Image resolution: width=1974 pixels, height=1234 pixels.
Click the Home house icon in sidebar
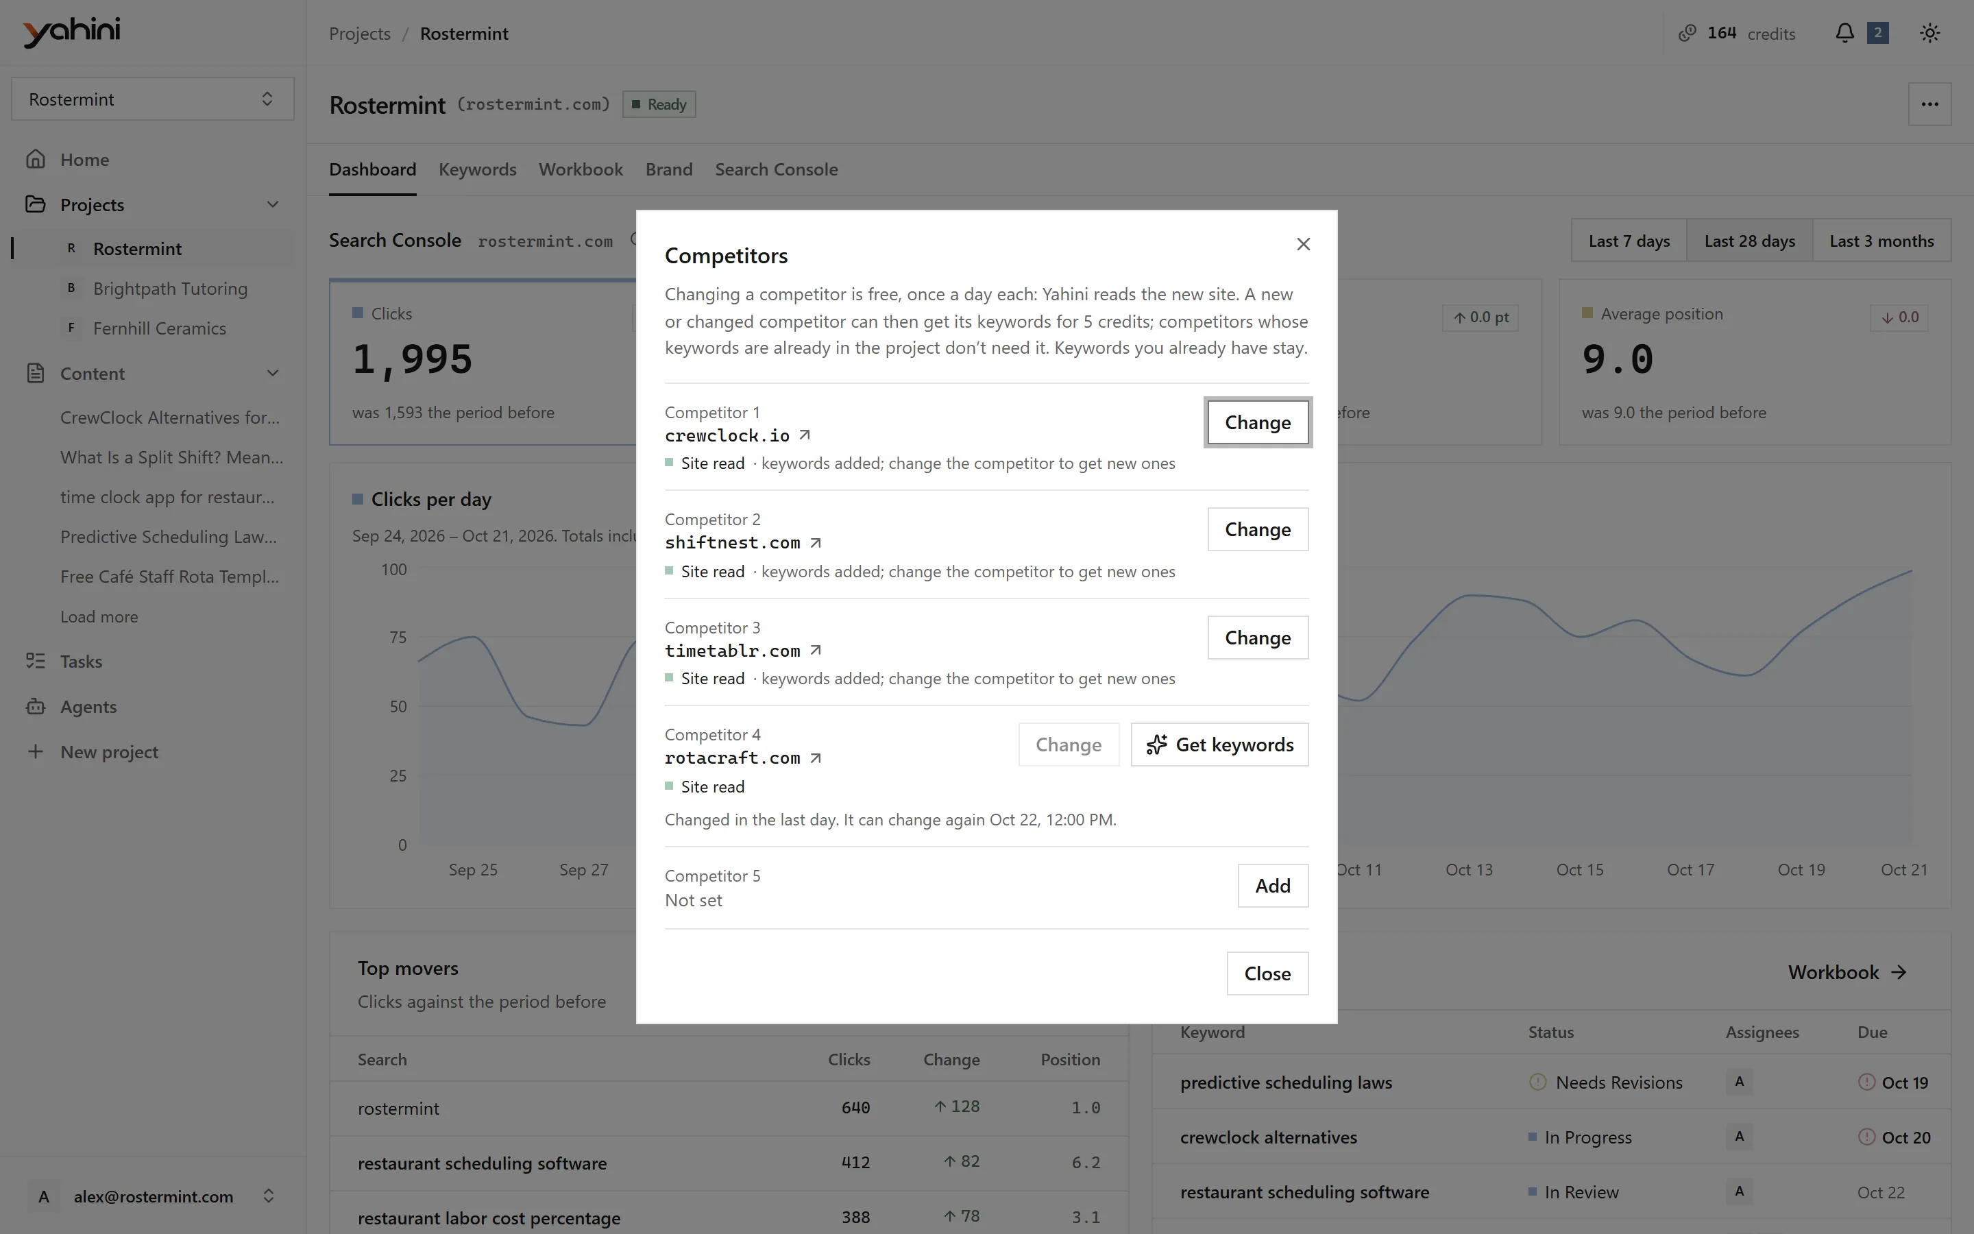(x=35, y=159)
